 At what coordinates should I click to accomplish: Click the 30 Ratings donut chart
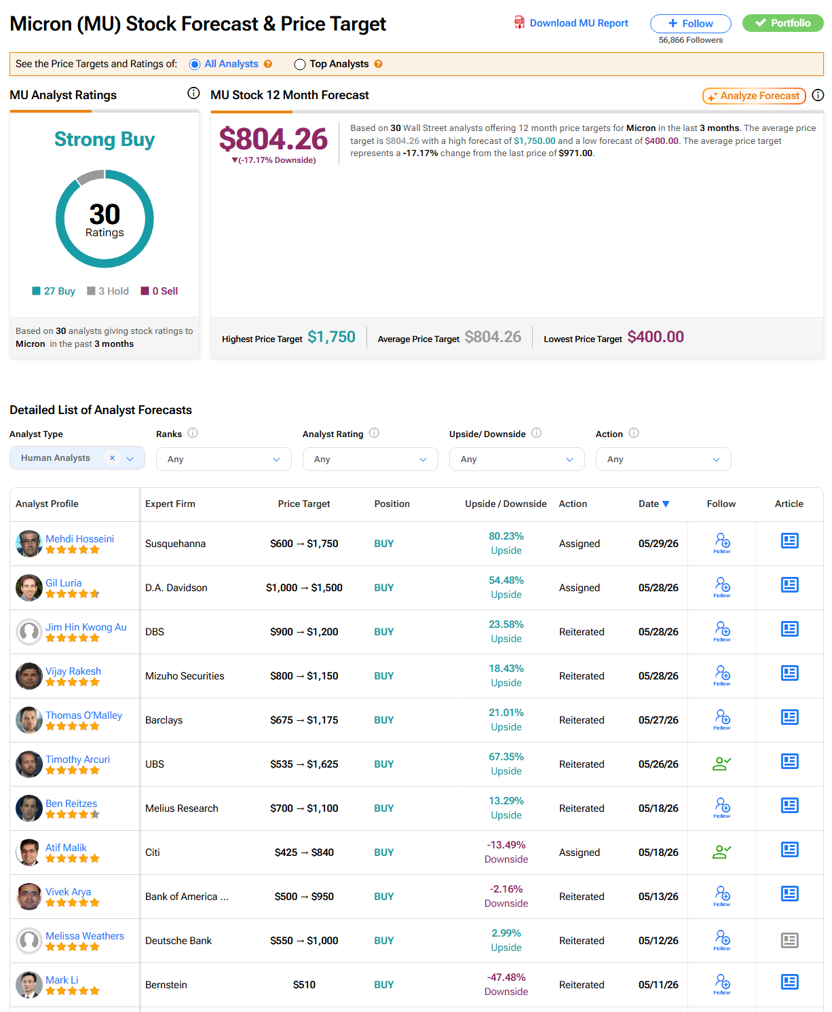point(105,219)
